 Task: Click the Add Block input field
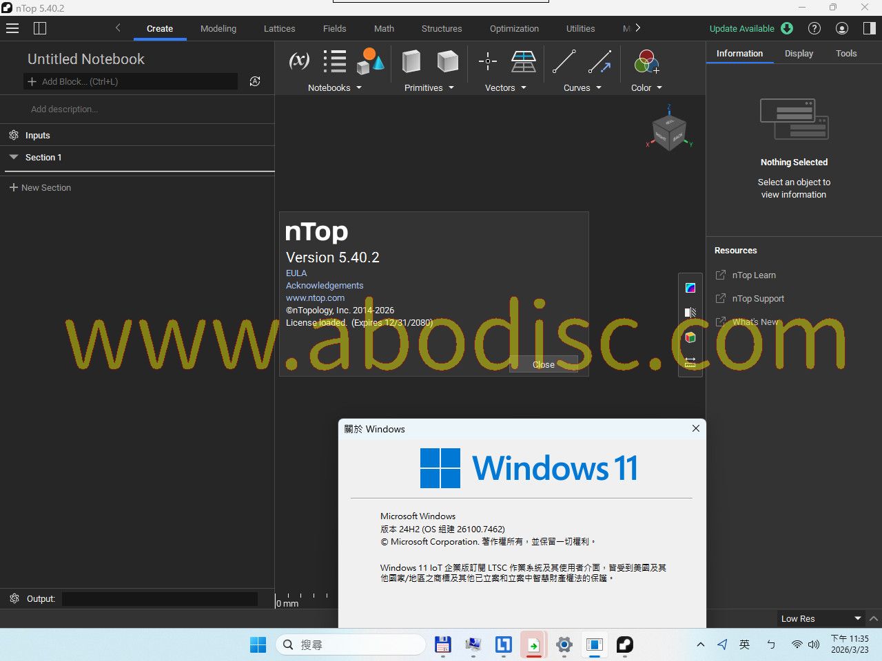(x=131, y=82)
